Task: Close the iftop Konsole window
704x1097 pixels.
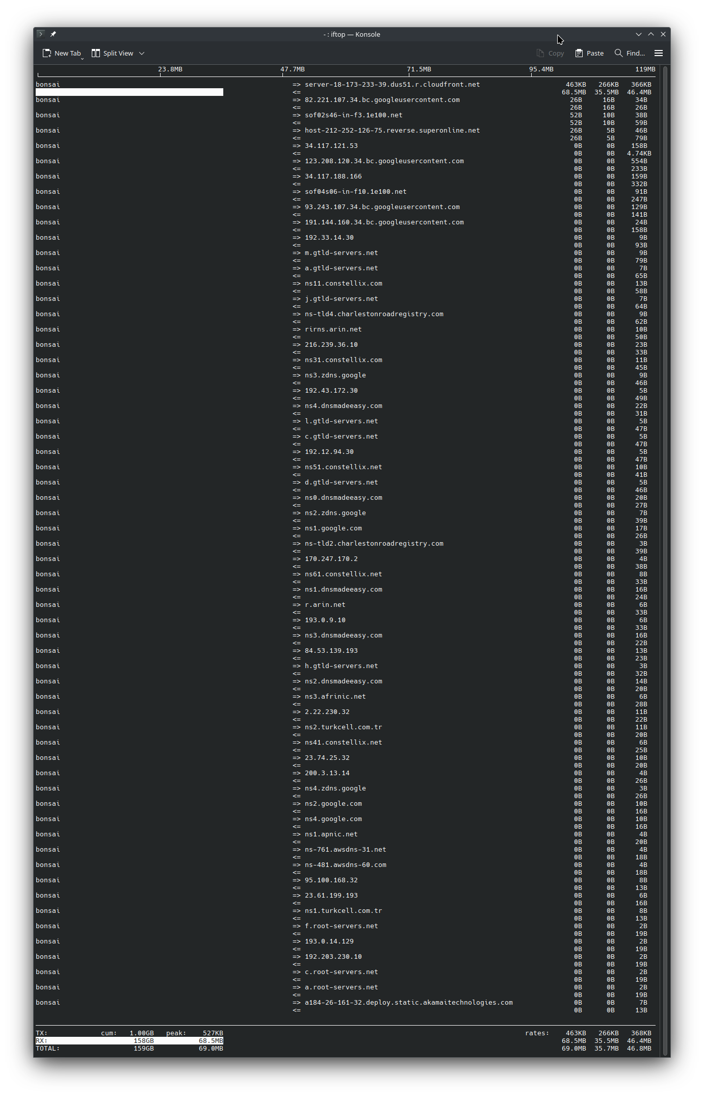Action: point(663,34)
